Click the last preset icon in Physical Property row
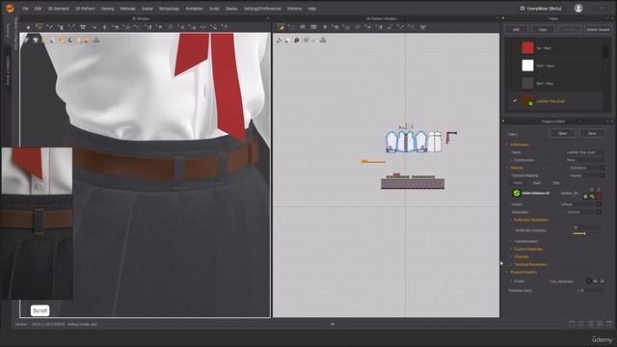 tap(602, 280)
